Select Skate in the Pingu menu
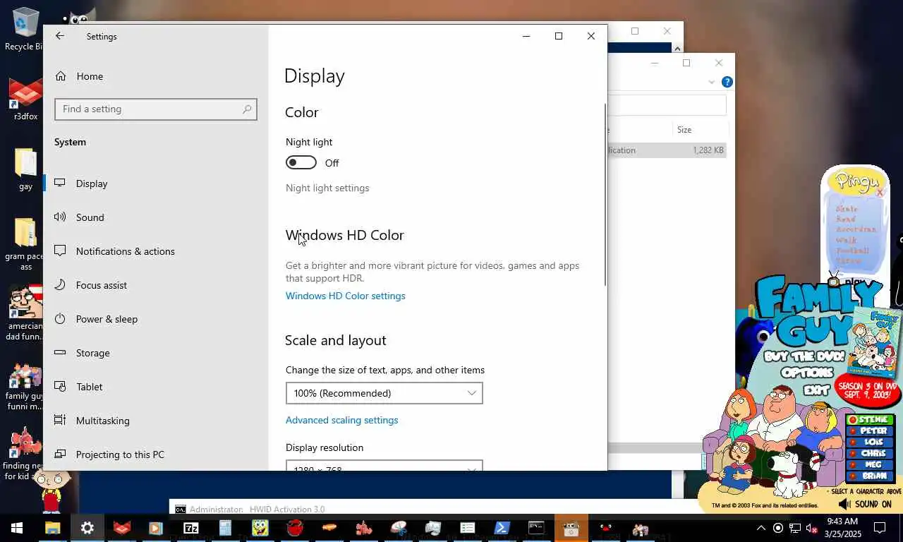Image resolution: width=903 pixels, height=542 pixels. pos(847,209)
